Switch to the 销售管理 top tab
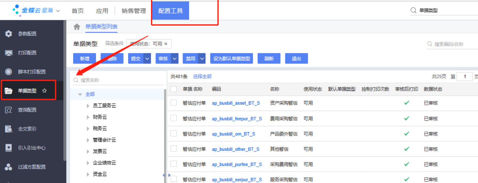 tap(134, 11)
